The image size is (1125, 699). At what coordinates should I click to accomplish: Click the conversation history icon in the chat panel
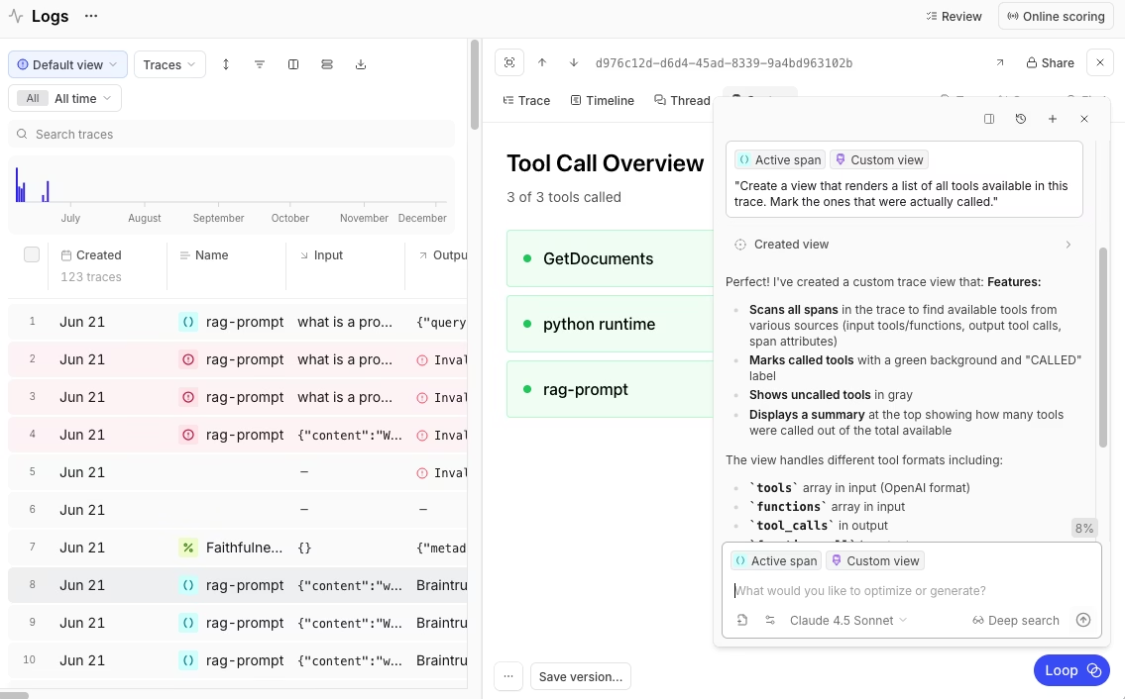coord(1021,119)
